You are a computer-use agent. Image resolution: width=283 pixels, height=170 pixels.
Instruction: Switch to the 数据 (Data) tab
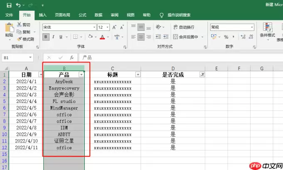[99, 15]
